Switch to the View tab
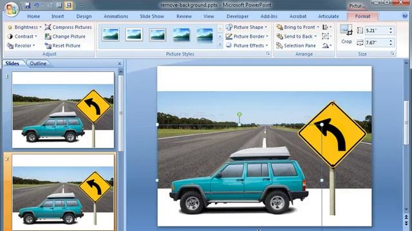The height and width of the screenshot is (231, 412). pos(209,16)
